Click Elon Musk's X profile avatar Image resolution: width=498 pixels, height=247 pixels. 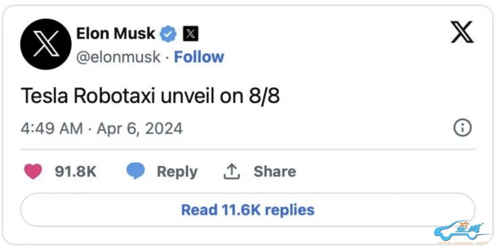tap(46, 44)
